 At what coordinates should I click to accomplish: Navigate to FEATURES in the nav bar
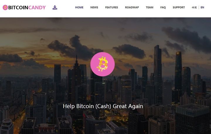tap(112, 7)
